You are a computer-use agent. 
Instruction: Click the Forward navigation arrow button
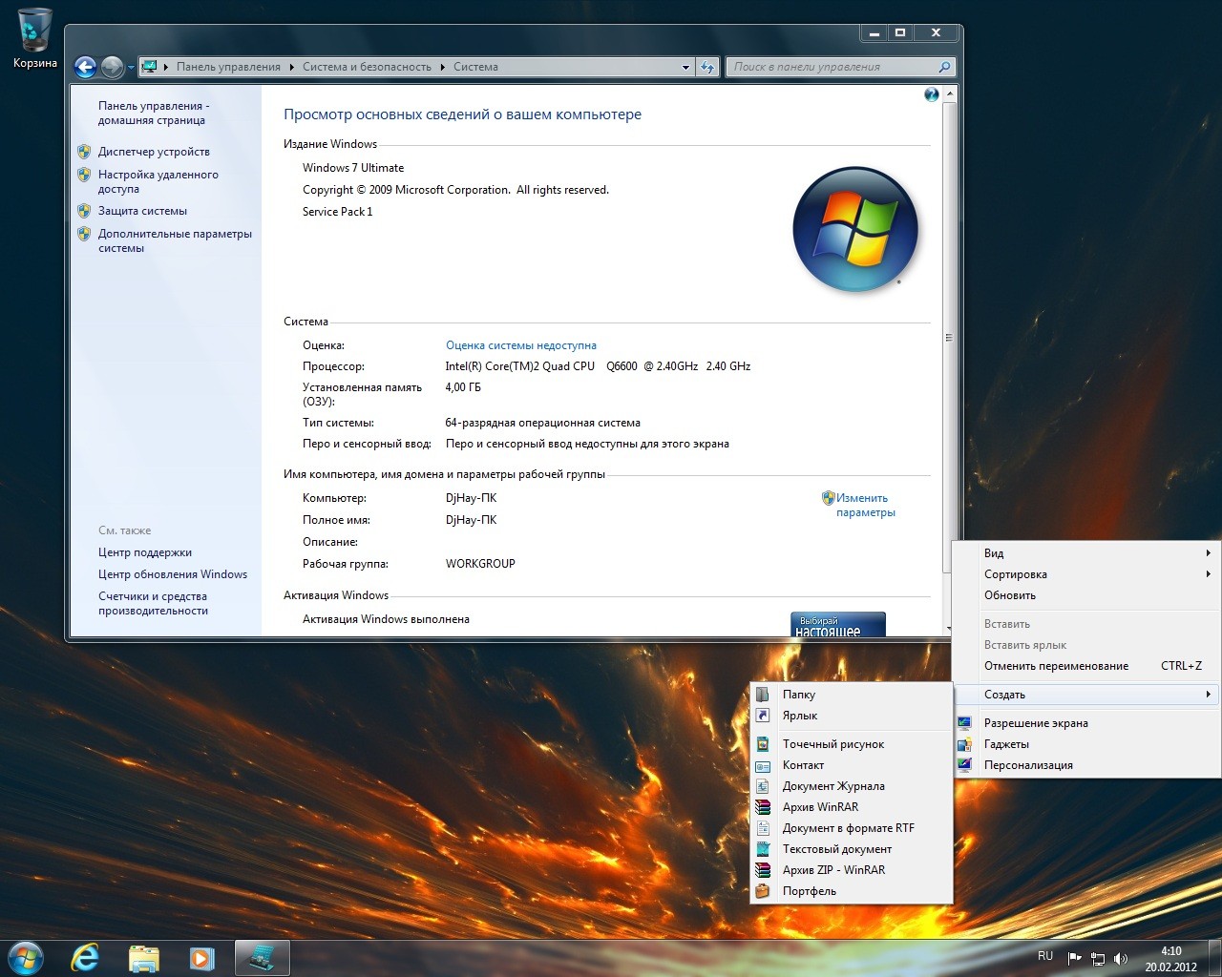(113, 67)
